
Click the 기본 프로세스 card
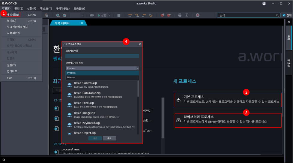(x=228, y=100)
